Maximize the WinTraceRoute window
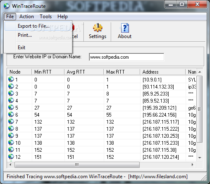The image size is (210, 184). [x=182, y=5]
